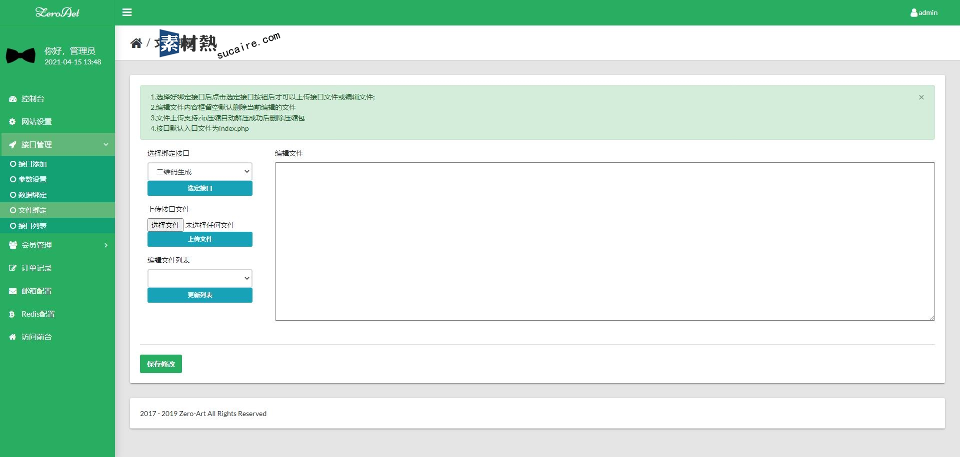This screenshot has height=457, width=960.
Task: Collapse the 接口管理 menu chevron
Action: pyautogui.click(x=105, y=145)
